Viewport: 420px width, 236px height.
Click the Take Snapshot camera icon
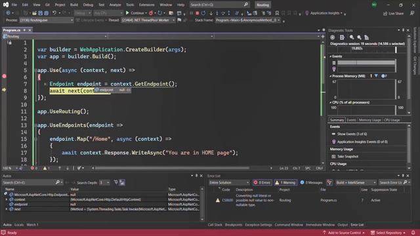pyautogui.click(x=333, y=157)
